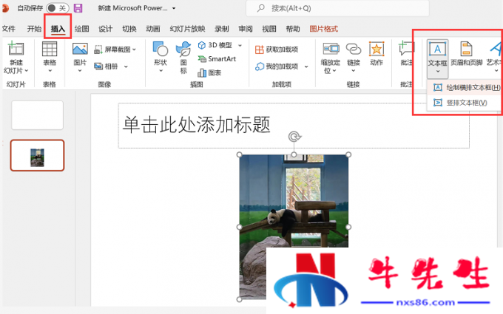Open the document title dropdown arrow

tap(174, 8)
